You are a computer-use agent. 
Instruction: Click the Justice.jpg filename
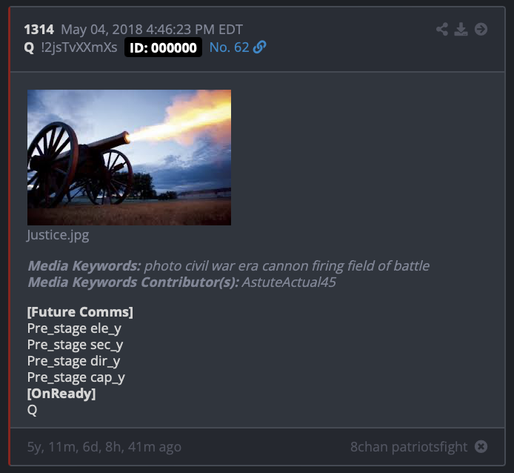pyautogui.click(x=58, y=235)
